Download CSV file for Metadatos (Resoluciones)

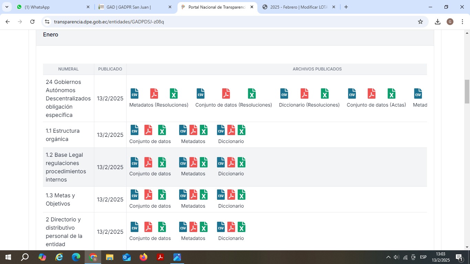tap(135, 93)
